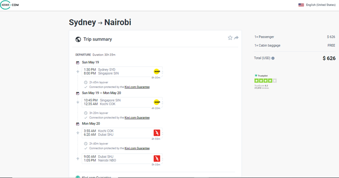Expand the Sydney SYD to Singapore SIN segment
Image resolution: width=339 pixels, height=178 pixels.
click(122, 71)
